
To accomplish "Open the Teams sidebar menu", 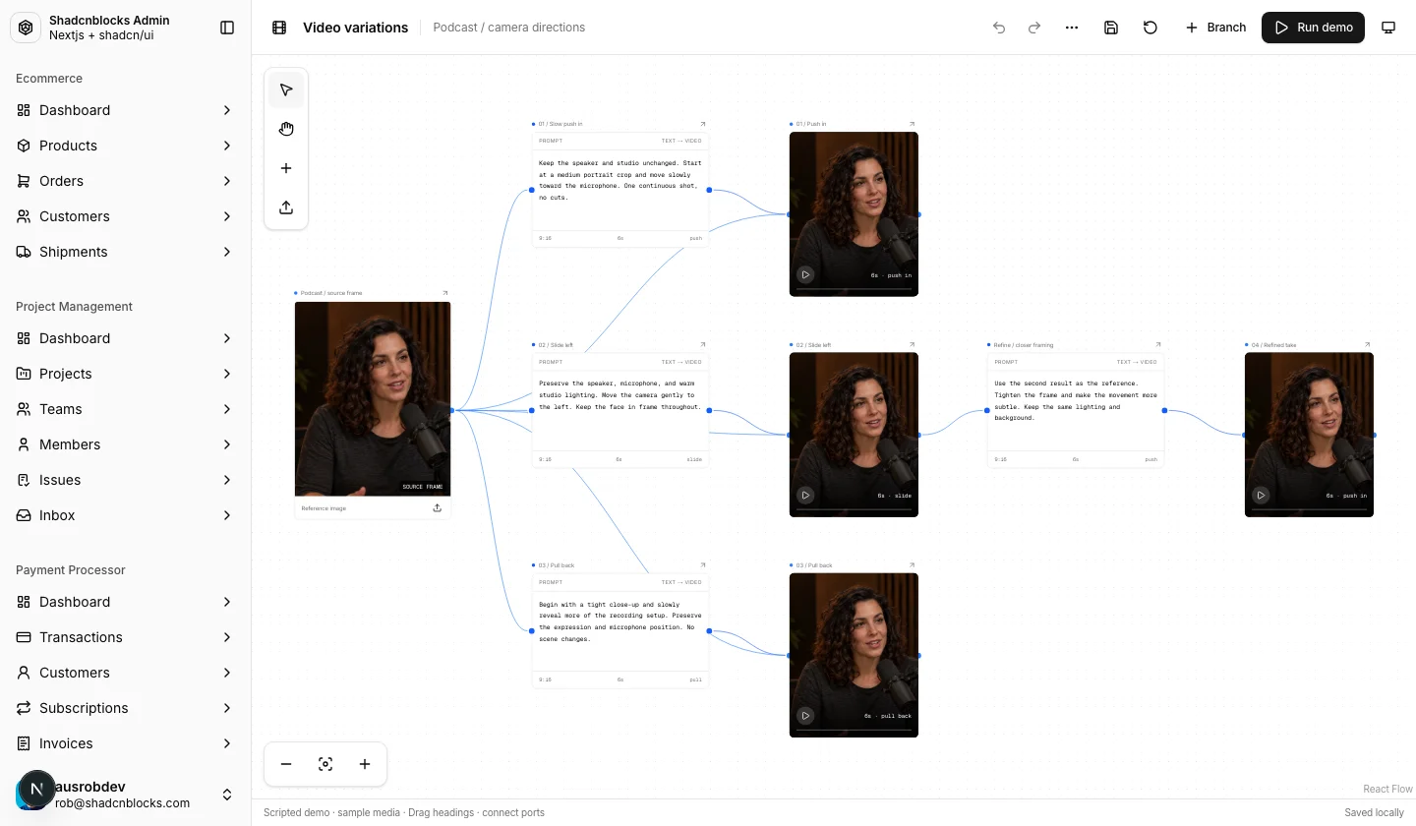I will pyautogui.click(x=126, y=409).
